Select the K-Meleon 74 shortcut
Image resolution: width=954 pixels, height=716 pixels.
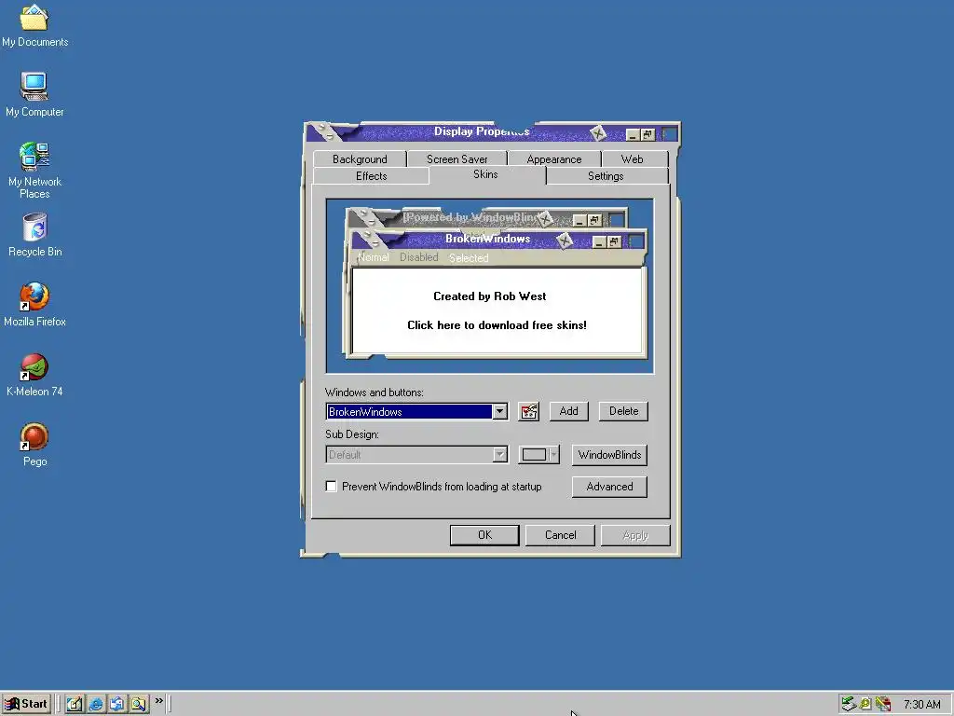34,375
